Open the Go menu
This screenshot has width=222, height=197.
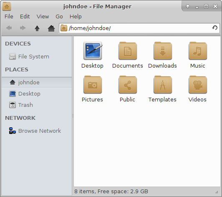click(59, 17)
